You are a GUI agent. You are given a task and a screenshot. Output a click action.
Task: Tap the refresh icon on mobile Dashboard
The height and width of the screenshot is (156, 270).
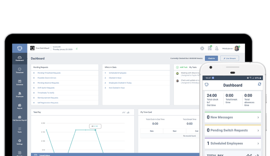pos(259,84)
